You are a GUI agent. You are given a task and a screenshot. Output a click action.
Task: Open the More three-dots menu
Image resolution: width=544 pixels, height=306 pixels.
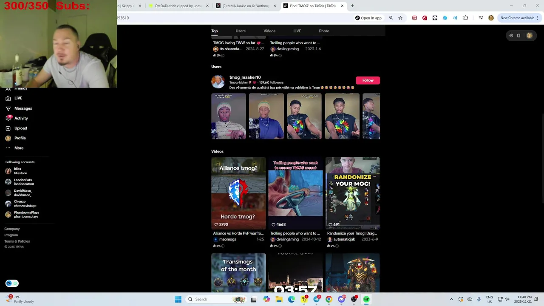pos(8,148)
